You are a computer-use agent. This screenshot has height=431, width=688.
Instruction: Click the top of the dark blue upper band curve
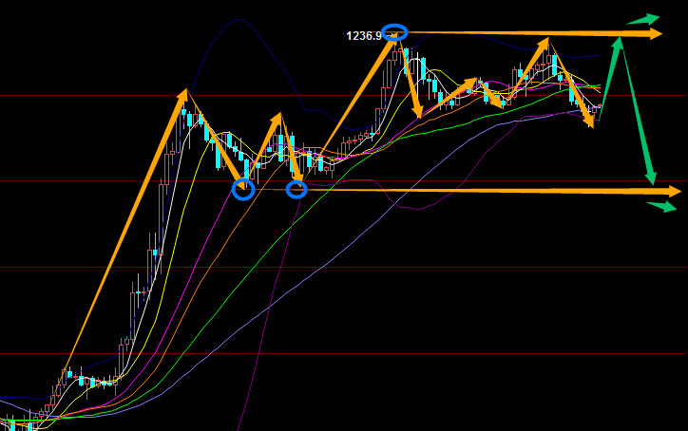pos(238,20)
